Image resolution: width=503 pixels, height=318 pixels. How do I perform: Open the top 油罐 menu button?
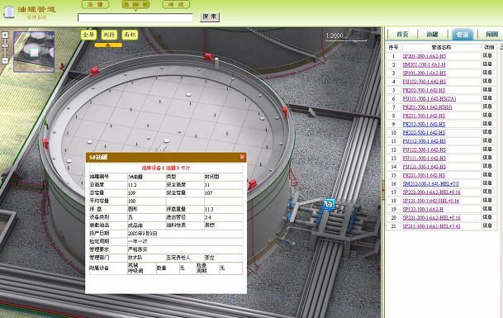(95, 4)
